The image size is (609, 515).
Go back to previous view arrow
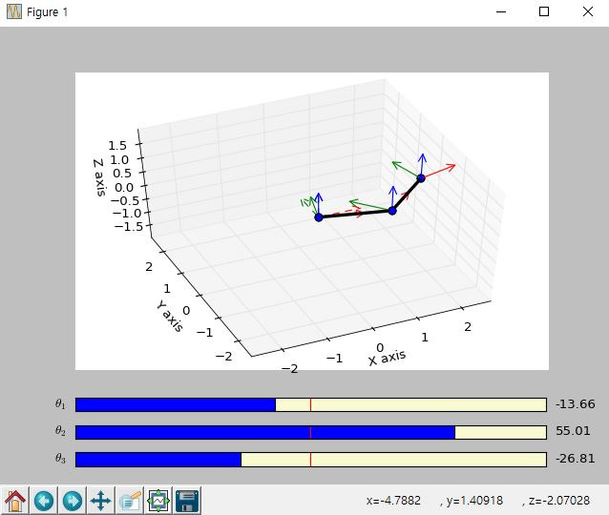tap(44, 501)
